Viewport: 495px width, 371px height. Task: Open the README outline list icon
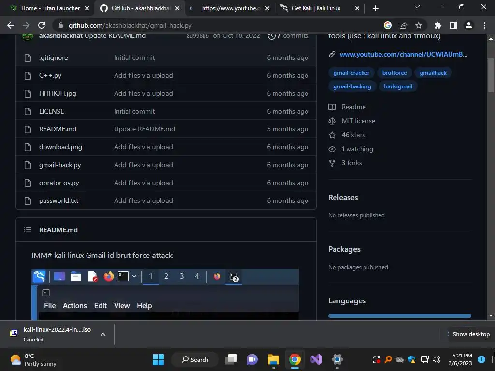[x=28, y=229]
